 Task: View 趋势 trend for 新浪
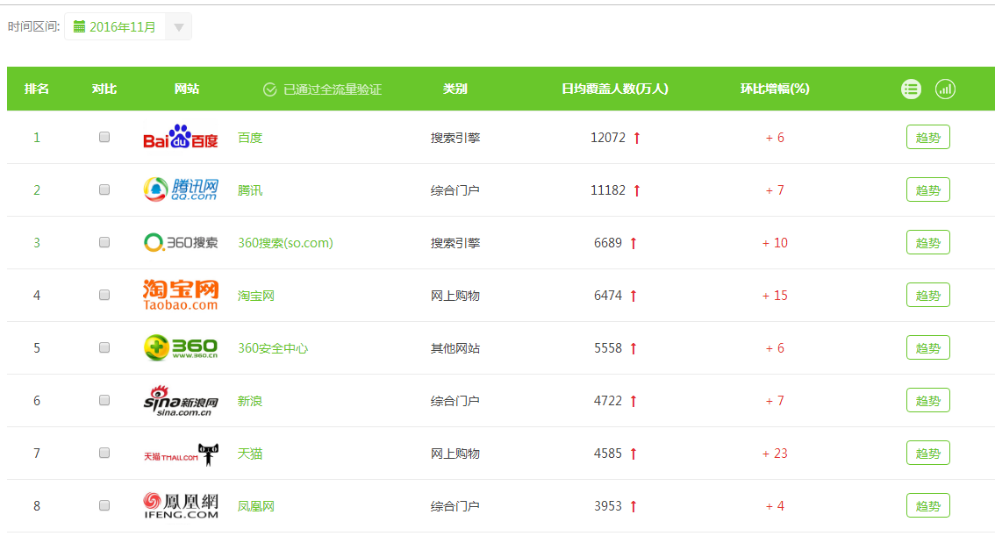coord(927,401)
